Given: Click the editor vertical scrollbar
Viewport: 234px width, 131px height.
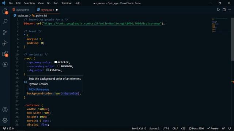Looking at the screenshot, I should (x=233, y=39).
